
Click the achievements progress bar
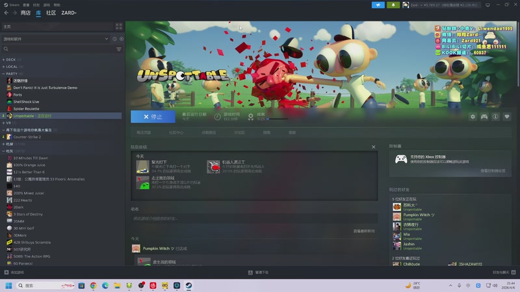click(x=277, y=119)
